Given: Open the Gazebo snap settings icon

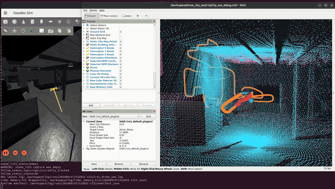Looking at the screenshot, I should pos(32,31).
